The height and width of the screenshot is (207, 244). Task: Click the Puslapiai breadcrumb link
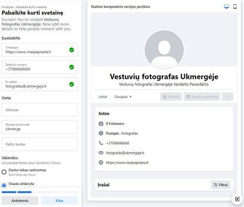click(x=8, y=7)
